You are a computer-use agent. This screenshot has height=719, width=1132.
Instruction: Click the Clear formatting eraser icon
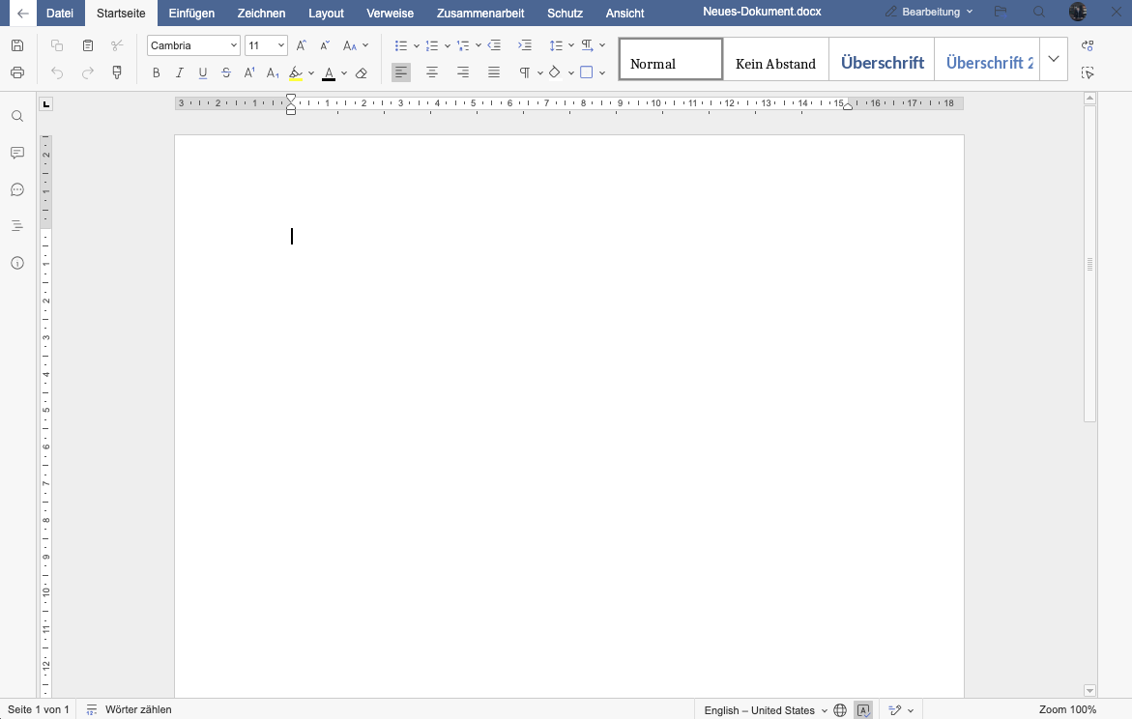pyautogui.click(x=362, y=72)
